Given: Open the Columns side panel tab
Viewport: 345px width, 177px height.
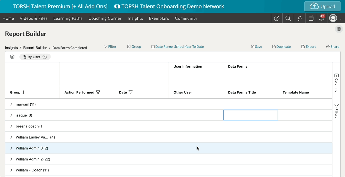Looking at the screenshot, I should [336, 82].
